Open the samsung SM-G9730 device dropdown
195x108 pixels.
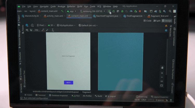tap(93, 11)
